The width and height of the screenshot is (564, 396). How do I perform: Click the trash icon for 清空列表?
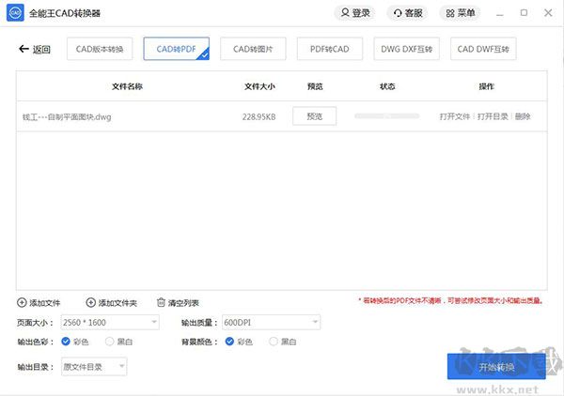click(161, 303)
